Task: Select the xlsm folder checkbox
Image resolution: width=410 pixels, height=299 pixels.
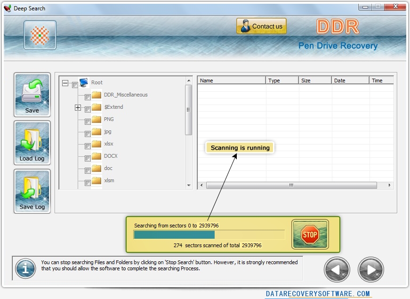Action: (88, 183)
